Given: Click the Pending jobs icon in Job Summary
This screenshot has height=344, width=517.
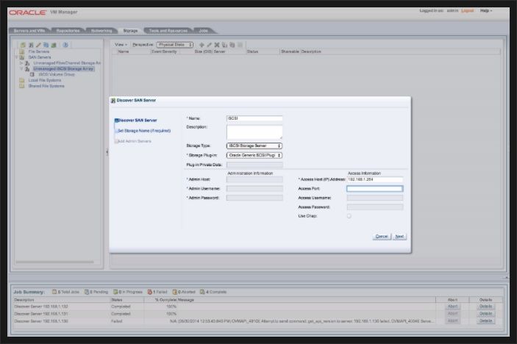Looking at the screenshot, I should point(86,292).
